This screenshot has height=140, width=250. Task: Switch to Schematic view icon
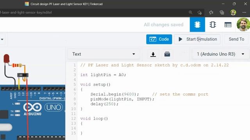click(x=212, y=24)
